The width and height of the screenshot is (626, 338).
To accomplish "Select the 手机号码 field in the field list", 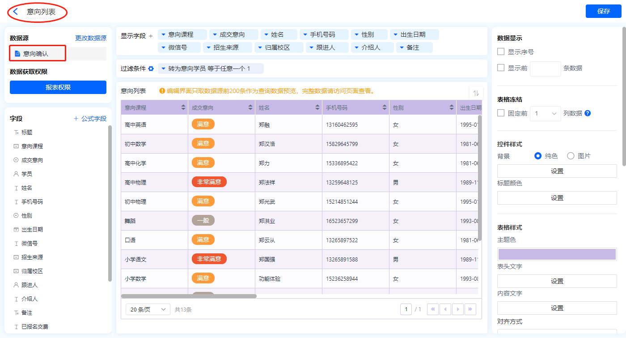I will pyautogui.click(x=32, y=202).
